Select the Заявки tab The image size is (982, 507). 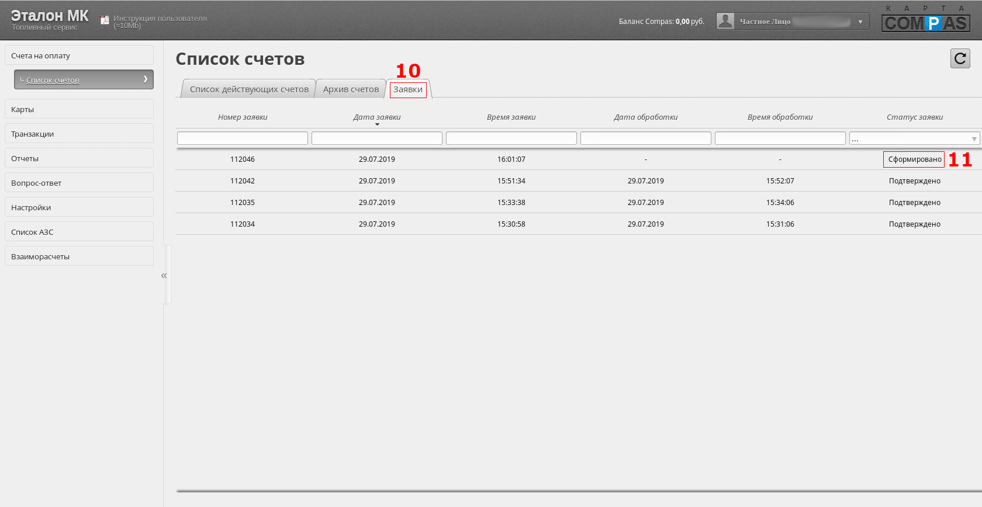point(408,89)
